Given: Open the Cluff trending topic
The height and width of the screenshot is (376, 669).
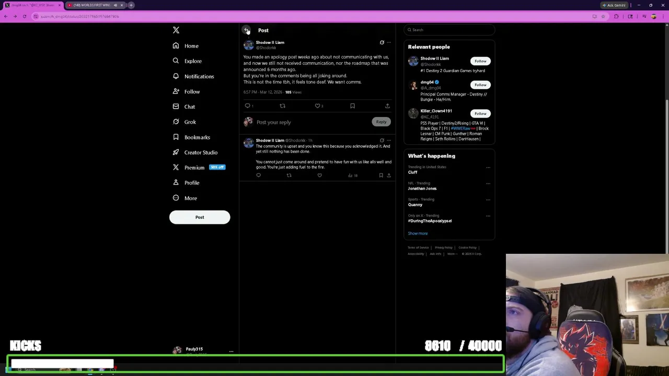Looking at the screenshot, I should (x=413, y=172).
